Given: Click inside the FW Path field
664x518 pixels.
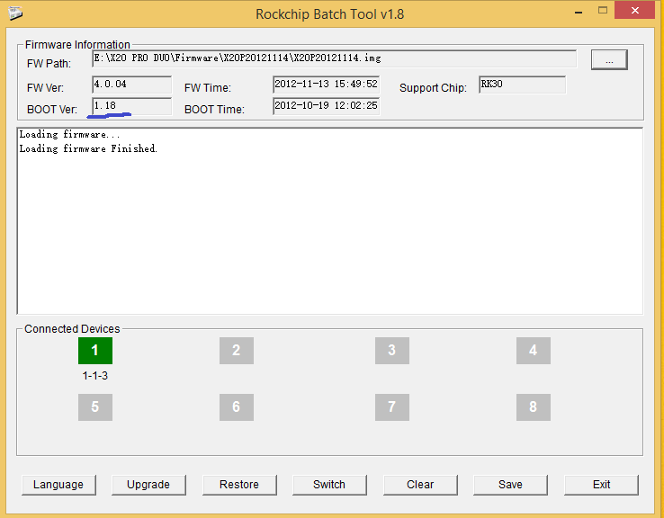Looking at the screenshot, I should point(334,58).
